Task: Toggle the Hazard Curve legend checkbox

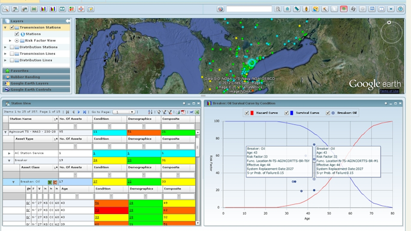Action: coord(247,113)
